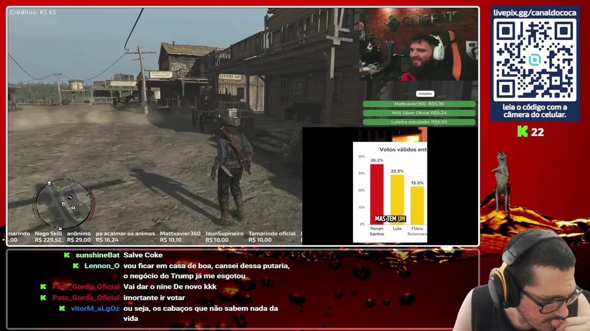Open Pato_Gordo_Oficial name beside 'Vai dar o nine'
This screenshot has height=331, width=590.
click(x=86, y=287)
